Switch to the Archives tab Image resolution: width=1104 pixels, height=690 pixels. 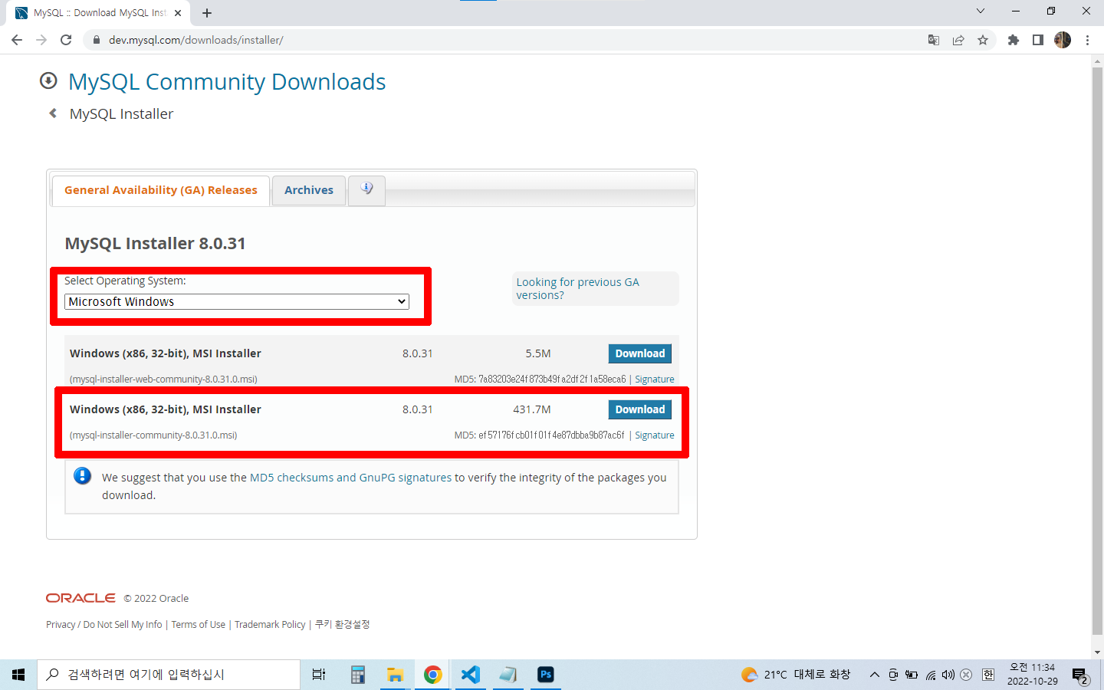click(309, 190)
